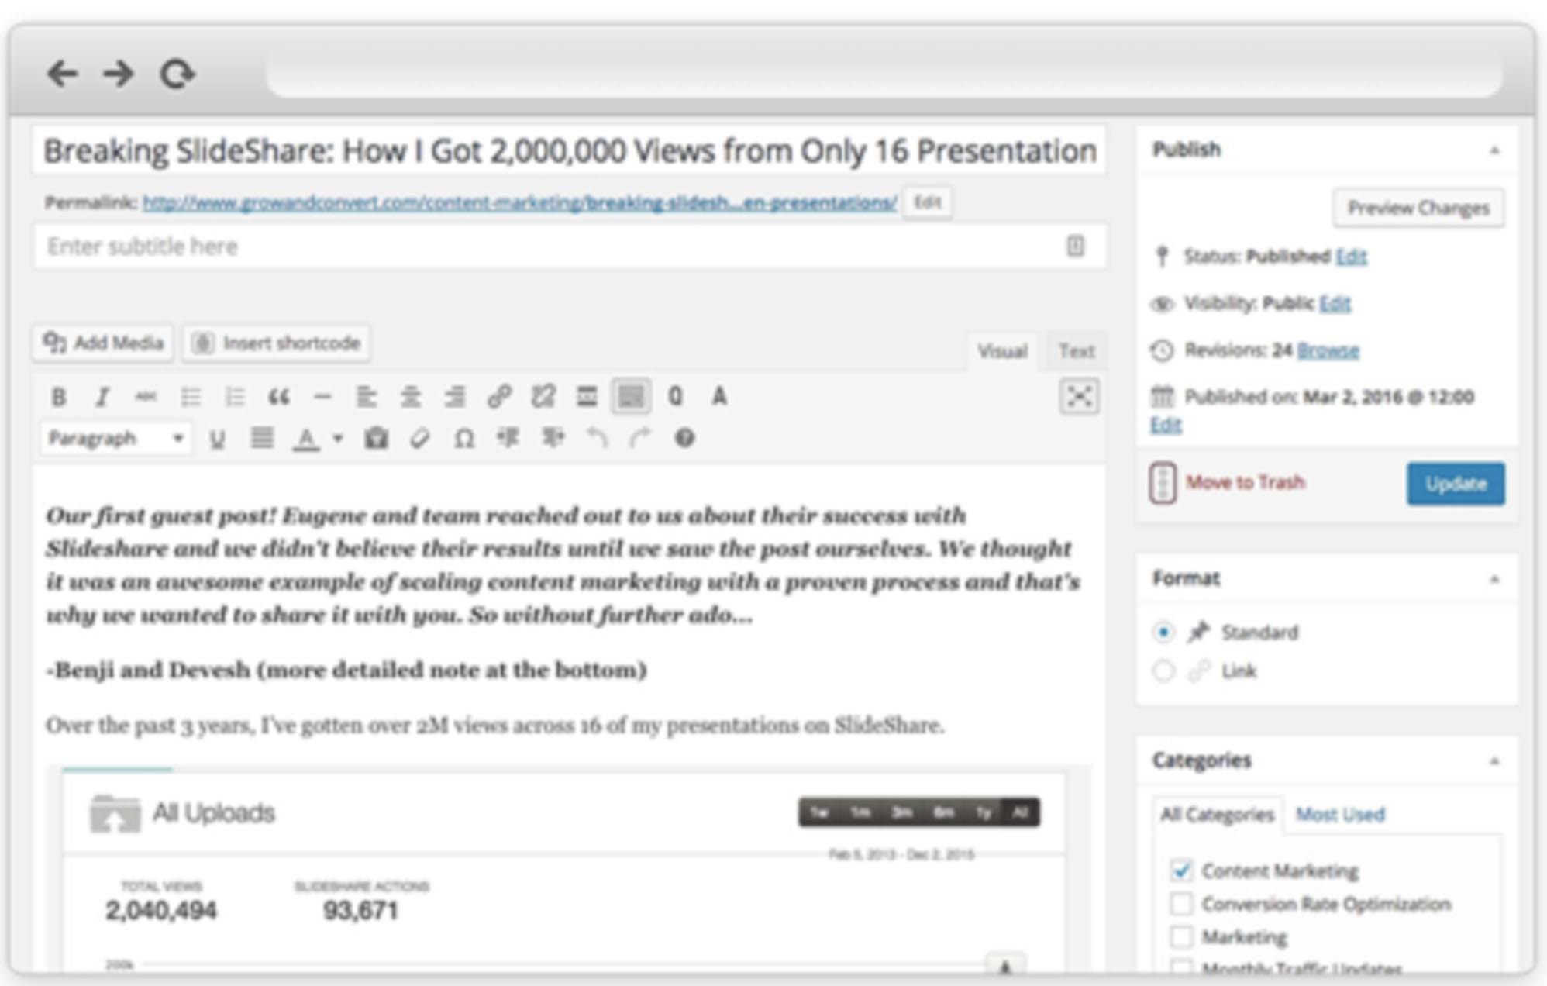1547x986 pixels.
Task: Browse the 24 revisions
Action: point(1328,350)
